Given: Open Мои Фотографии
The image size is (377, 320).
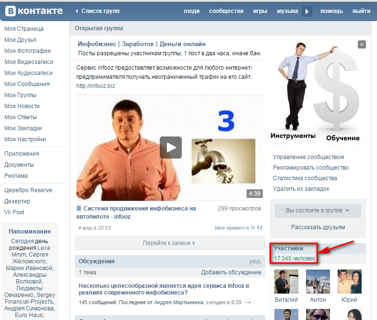Looking at the screenshot, I should (x=27, y=51).
